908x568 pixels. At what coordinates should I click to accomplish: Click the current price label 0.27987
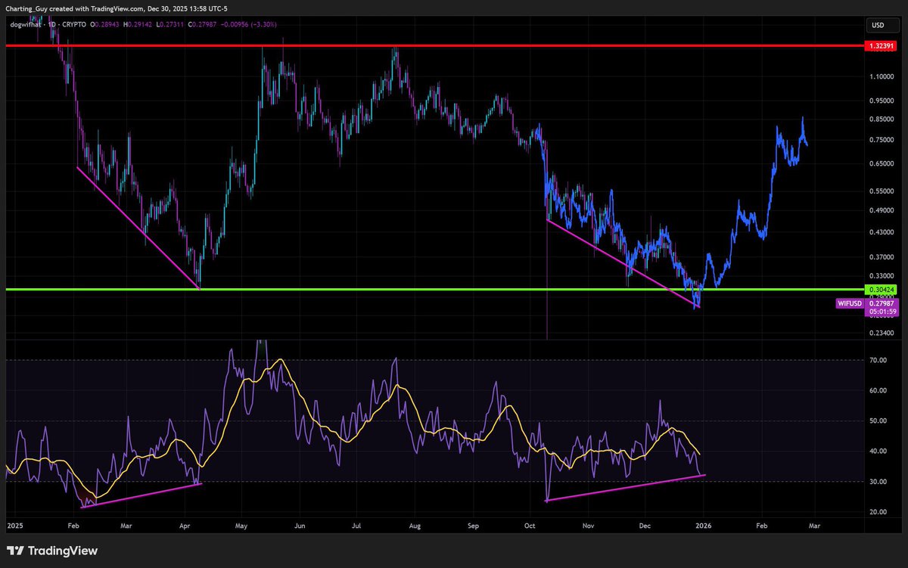tap(882, 303)
